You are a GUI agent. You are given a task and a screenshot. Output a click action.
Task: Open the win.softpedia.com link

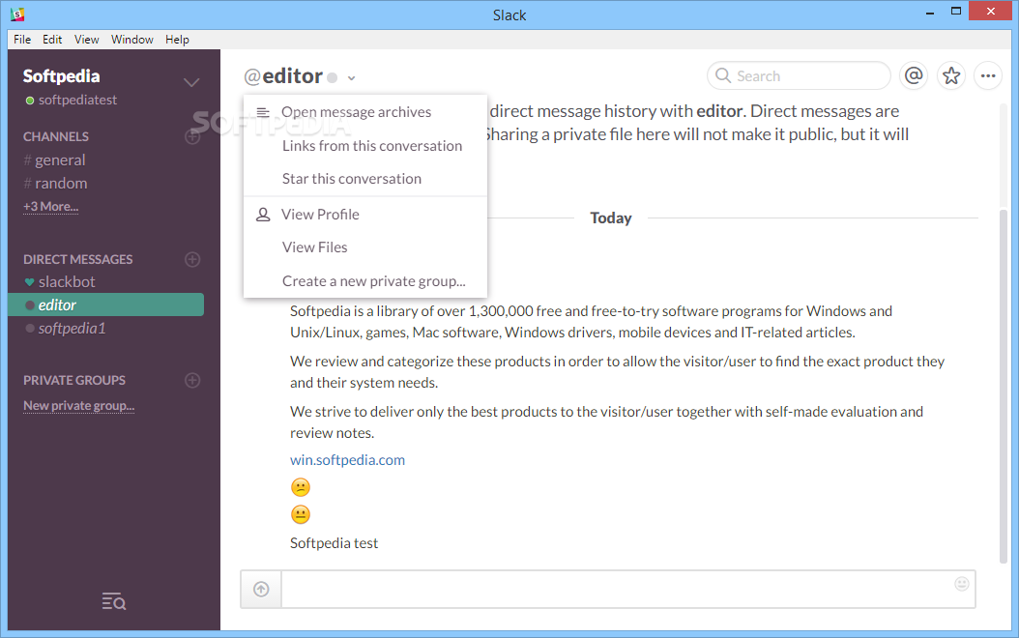pos(347,460)
